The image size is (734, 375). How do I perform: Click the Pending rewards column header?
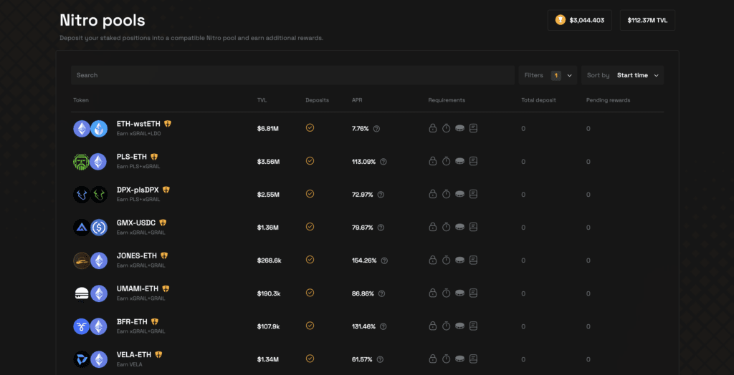point(608,100)
